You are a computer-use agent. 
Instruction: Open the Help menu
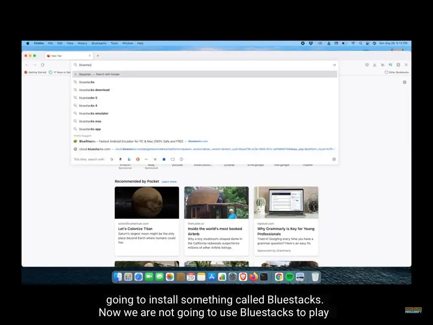tap(140, 44)
